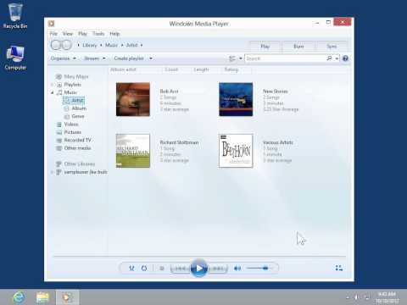Select the user library root tree item
Image resolution: width=407 pixels, height=305 pixels.
click(73, 76)
